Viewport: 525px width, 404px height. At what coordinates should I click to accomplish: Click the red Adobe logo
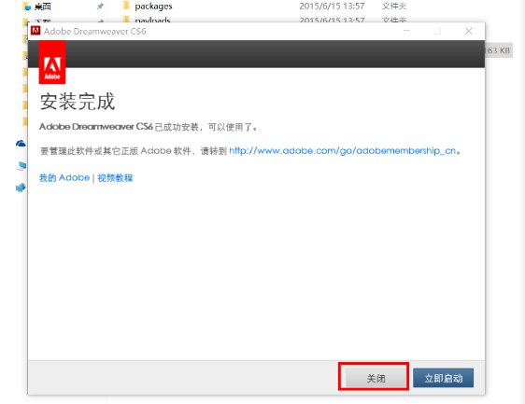pyautogui.click(x=52, y=63)
